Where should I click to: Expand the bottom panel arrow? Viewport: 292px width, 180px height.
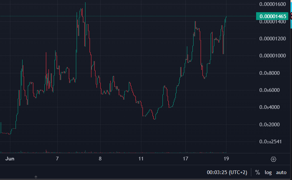[x=36, y=177]
